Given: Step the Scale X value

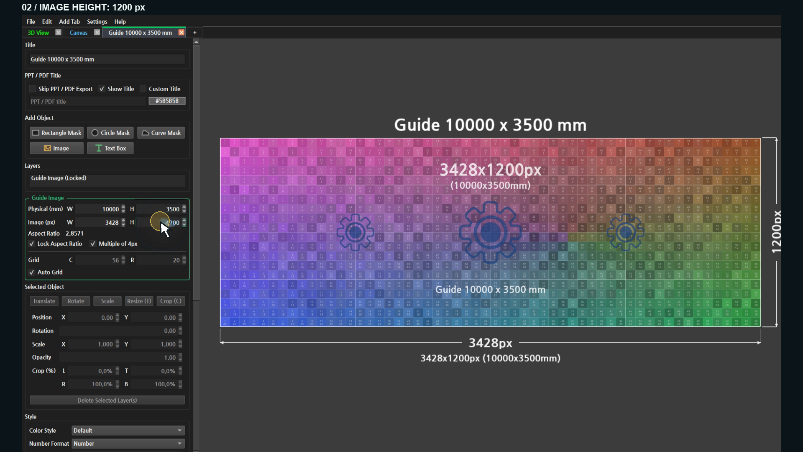Looking at the screenshot, I should coord(118,344).
